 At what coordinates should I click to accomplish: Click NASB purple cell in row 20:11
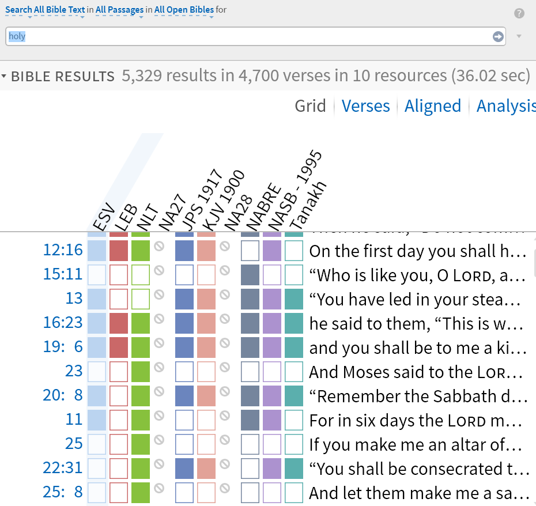click(x=272, y=420)
